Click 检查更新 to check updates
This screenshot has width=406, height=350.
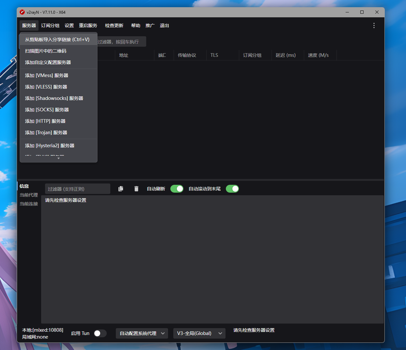[x=114, y=25]
